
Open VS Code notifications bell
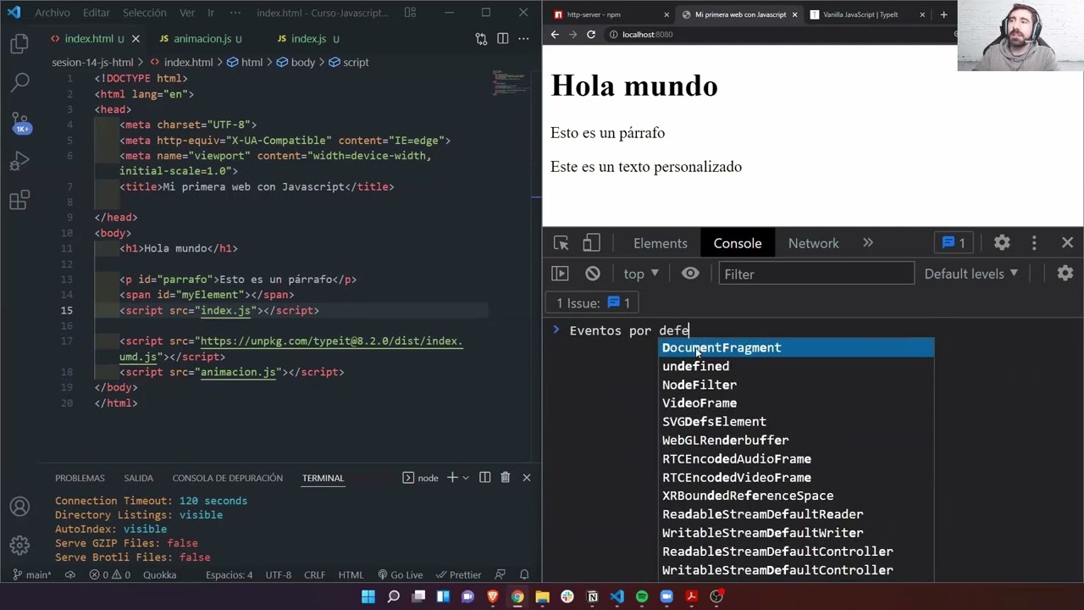tap(524, 574)
